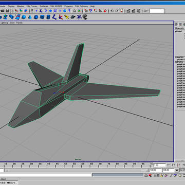The image size is (185, 185).
Task: Click the render current frame clapper icon
Action: (128, 11)
